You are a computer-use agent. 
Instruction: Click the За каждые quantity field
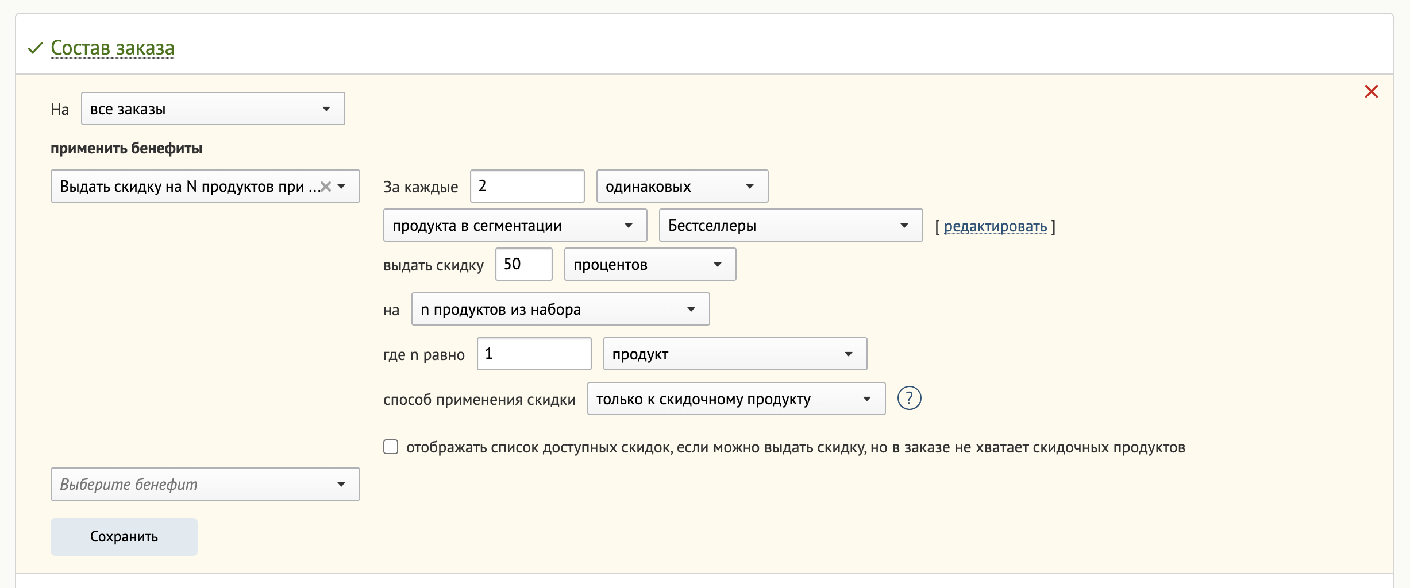point(527,186)
